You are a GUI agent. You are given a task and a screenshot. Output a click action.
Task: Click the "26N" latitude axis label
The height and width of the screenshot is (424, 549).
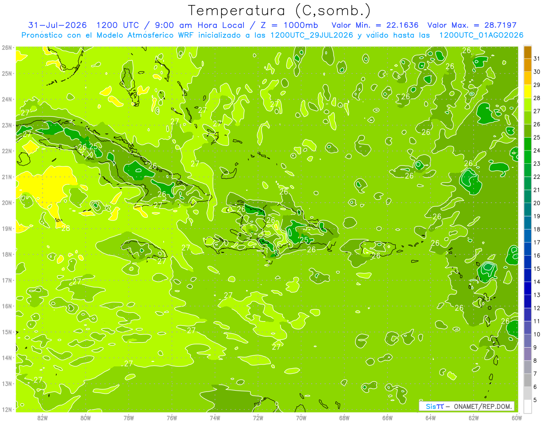[7, 48]
